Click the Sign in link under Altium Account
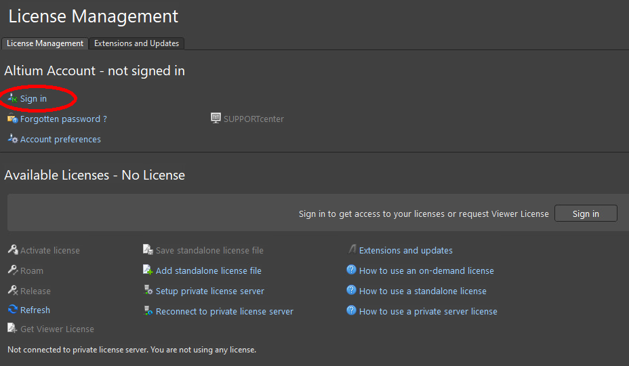Image resolution: width=629 pixels, height=366 pixels. [33, 99]
